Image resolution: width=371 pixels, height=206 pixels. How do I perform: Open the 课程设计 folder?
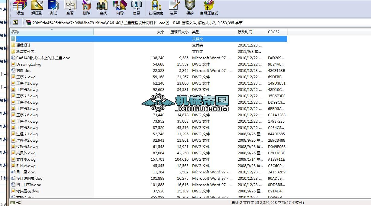(24, 45)
